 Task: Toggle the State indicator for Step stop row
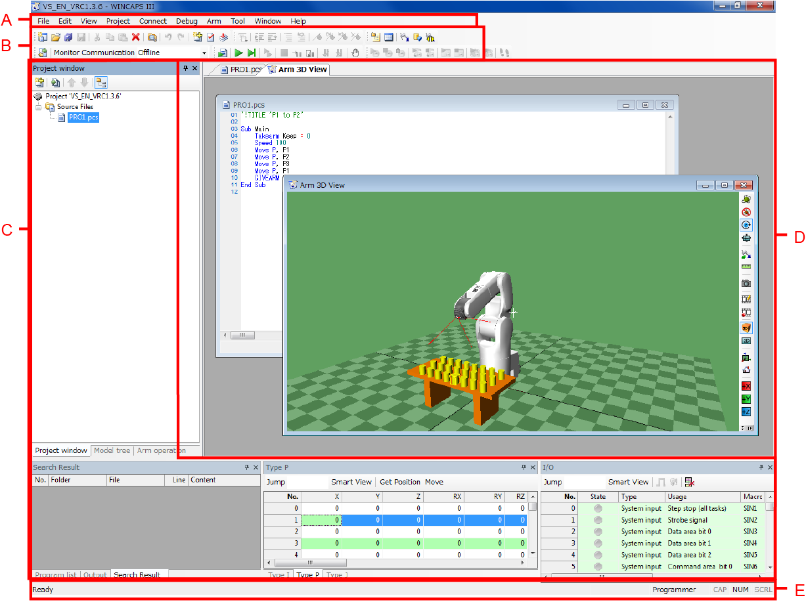coord(598,509)
